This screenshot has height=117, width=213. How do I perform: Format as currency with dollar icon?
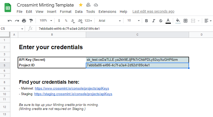click(x=59, y=21)
